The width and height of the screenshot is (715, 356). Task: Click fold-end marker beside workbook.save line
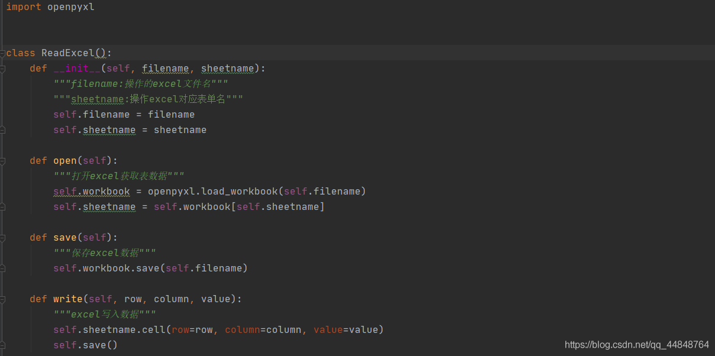[x=3, y=268]
